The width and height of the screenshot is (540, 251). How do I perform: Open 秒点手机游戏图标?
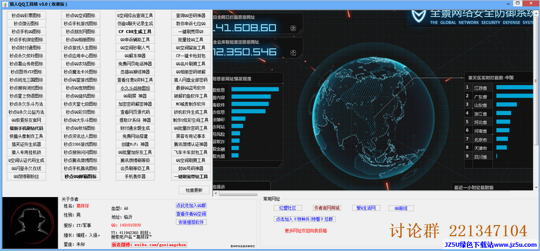click(x=80, y=23)
